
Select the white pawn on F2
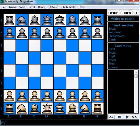click(72, 96)
